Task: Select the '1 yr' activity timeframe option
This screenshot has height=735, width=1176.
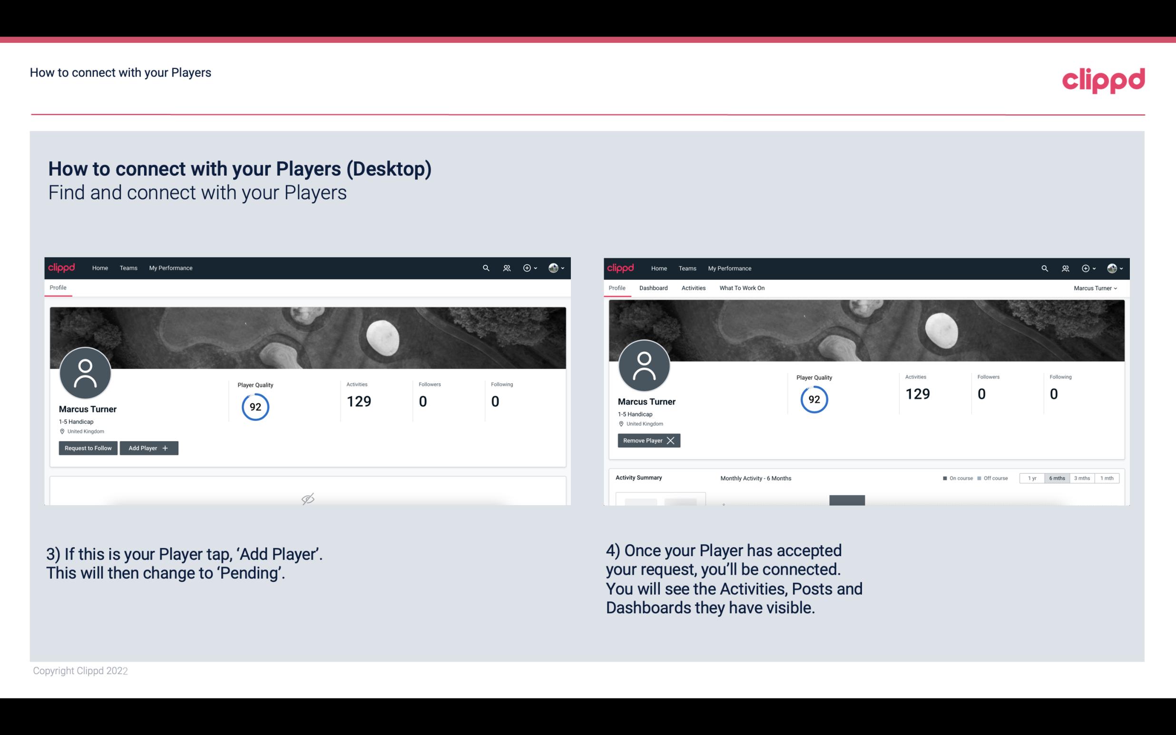Action: tap(1032, 478)
